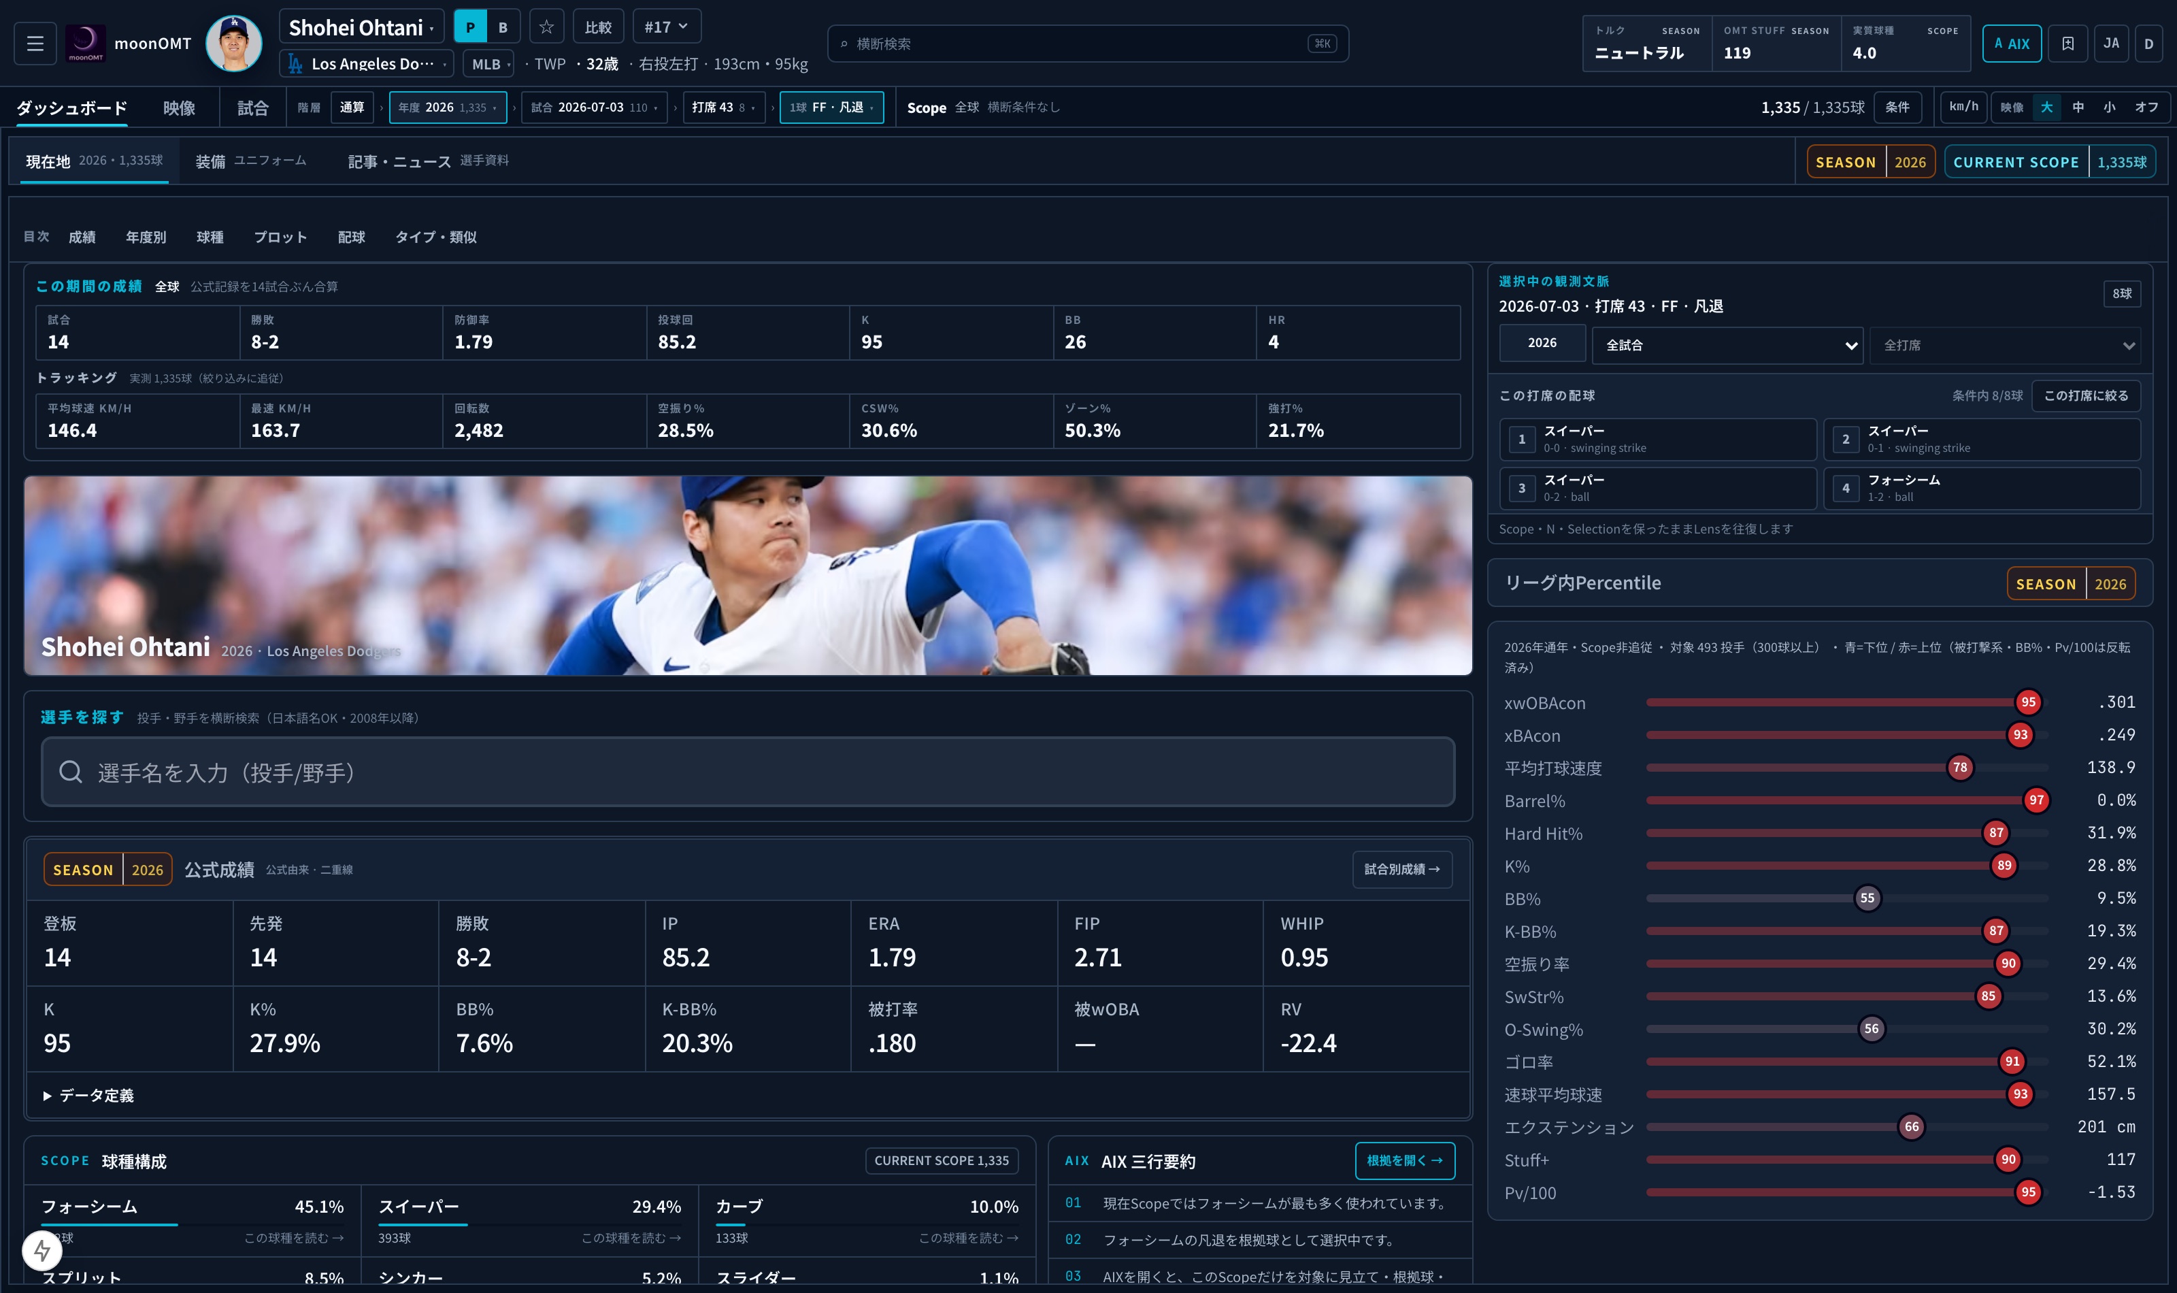Open the カーブ この球種を読む link
The width and height of the screenshot is (2177, 1293).
tap(968, 1238)
